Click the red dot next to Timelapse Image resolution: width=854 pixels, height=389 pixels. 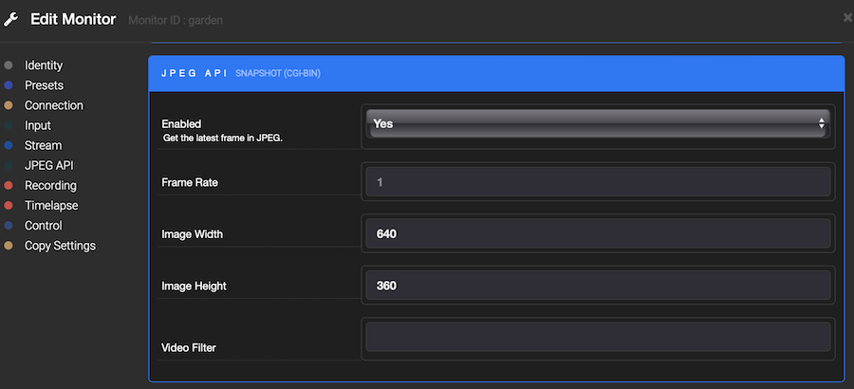point(9,206)
